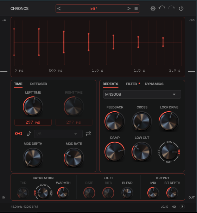Click the 48.0 kHz · 120.0 BPM status text
This screenshot has height=213, width=197.
(x=24, y=207)
